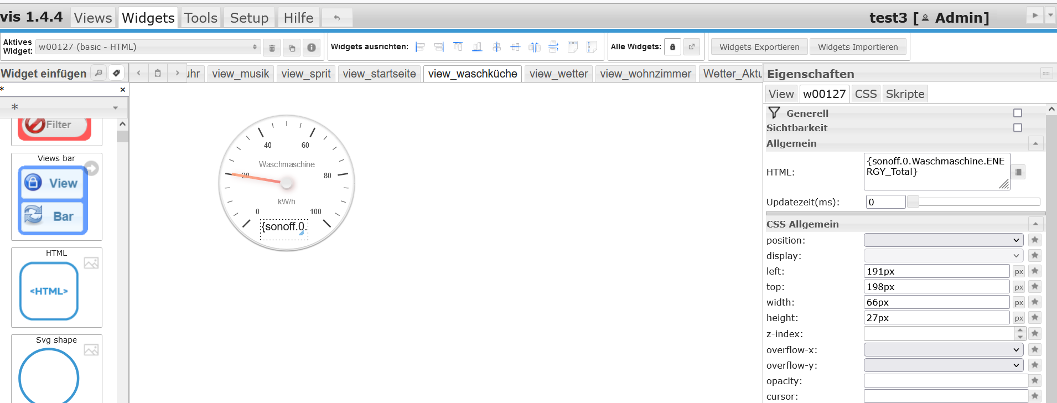Center widgets horizontally with the align icon
1057x403 pixels.
click(x=496, y=47)
